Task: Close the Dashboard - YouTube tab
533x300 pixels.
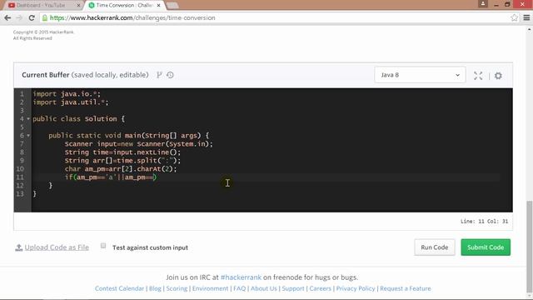Action: coord(78,6)
